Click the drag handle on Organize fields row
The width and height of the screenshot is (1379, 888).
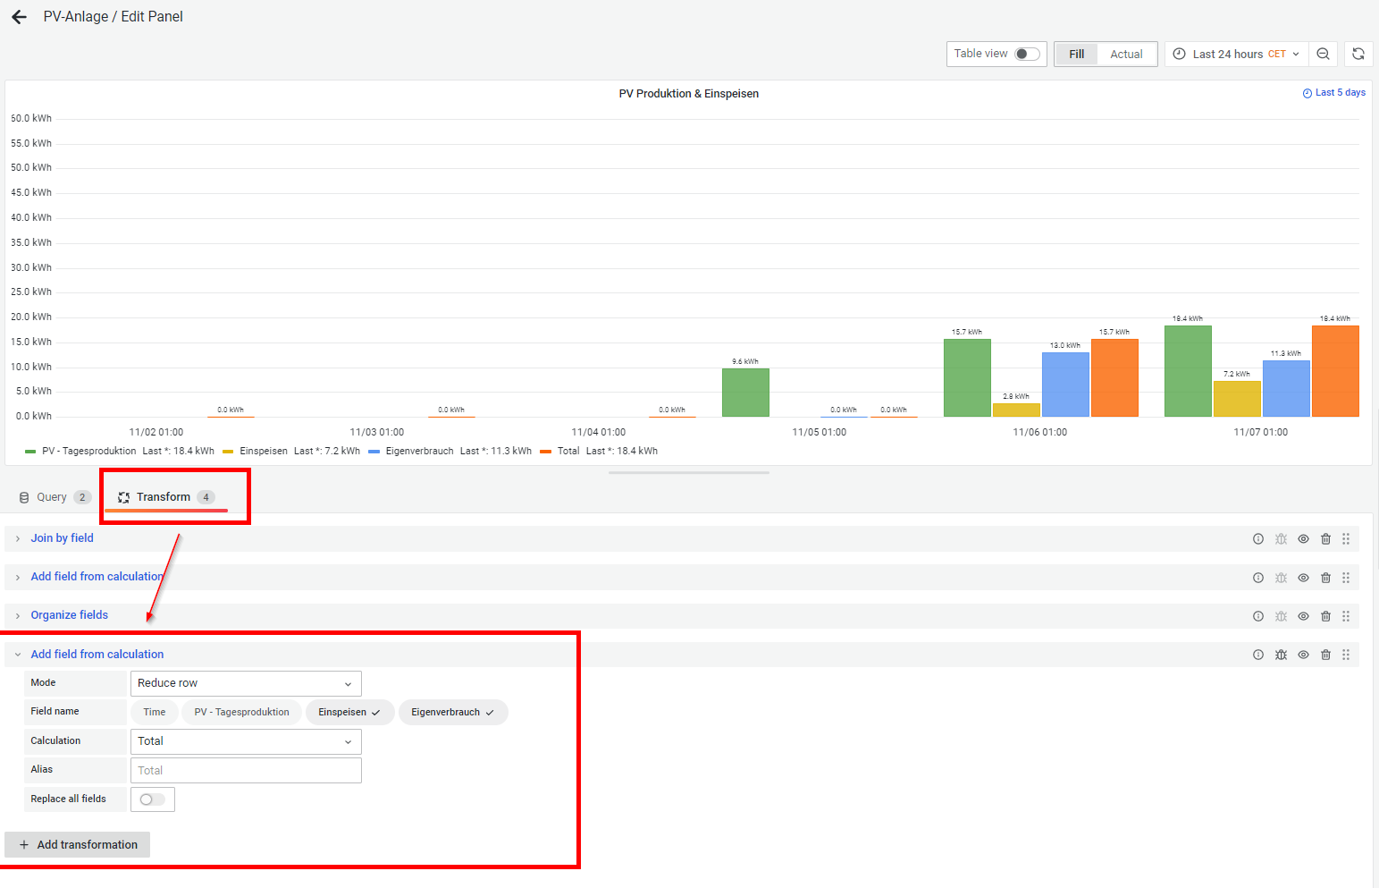tap(1346, 616)
